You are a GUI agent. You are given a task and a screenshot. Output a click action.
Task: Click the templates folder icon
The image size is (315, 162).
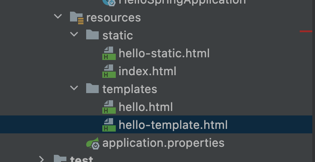(92, 88)
